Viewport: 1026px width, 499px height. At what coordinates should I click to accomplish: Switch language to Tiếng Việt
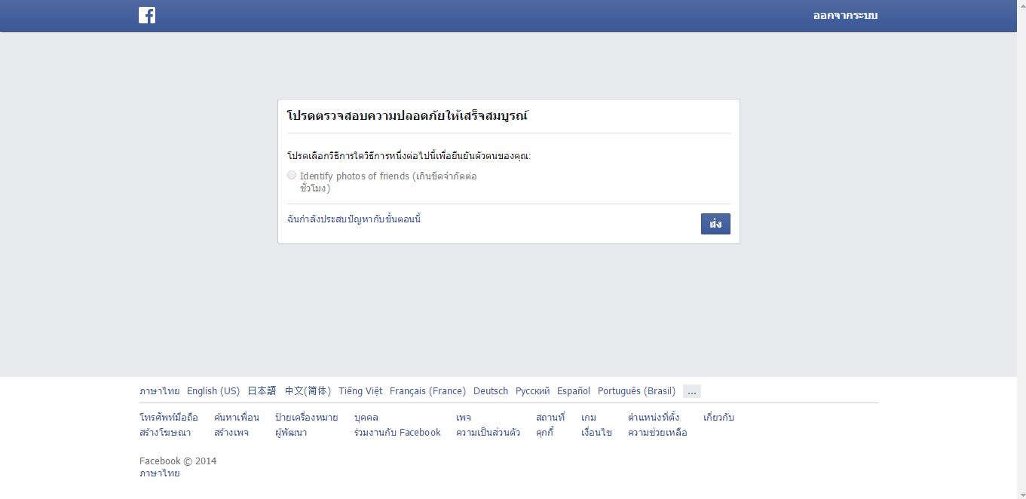360,390
